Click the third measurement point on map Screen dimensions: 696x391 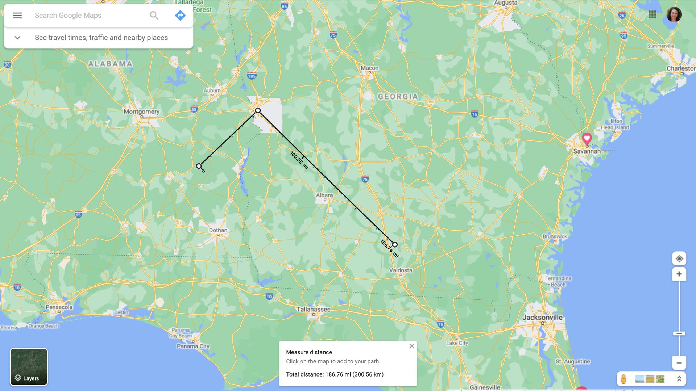pos(394,244)
